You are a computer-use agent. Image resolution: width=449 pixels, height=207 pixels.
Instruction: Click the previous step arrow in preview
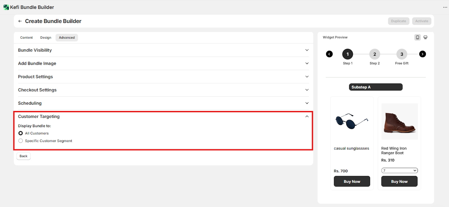329,54
